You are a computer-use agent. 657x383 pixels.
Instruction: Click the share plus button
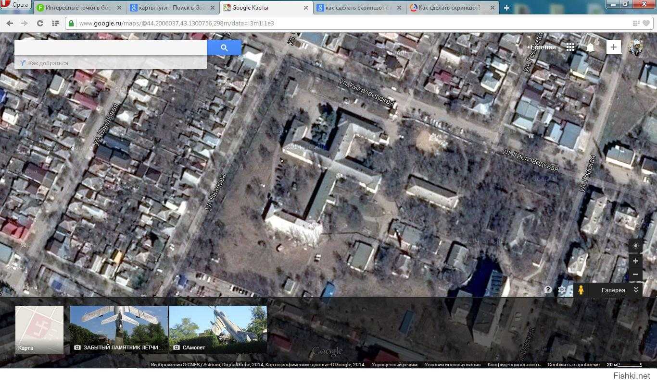point(614,47)
